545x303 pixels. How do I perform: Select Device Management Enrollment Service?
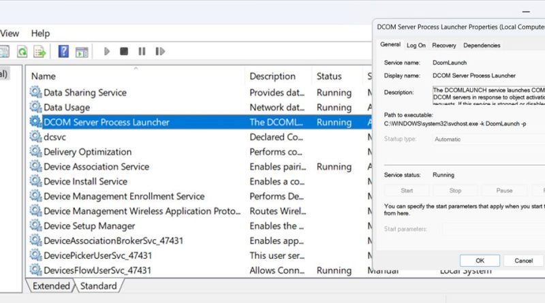click(200, 196)
